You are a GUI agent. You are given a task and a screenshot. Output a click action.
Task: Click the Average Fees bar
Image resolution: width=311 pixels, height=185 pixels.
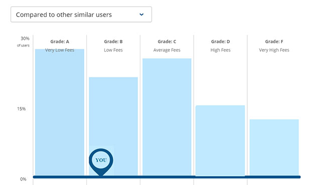(167, 117)
